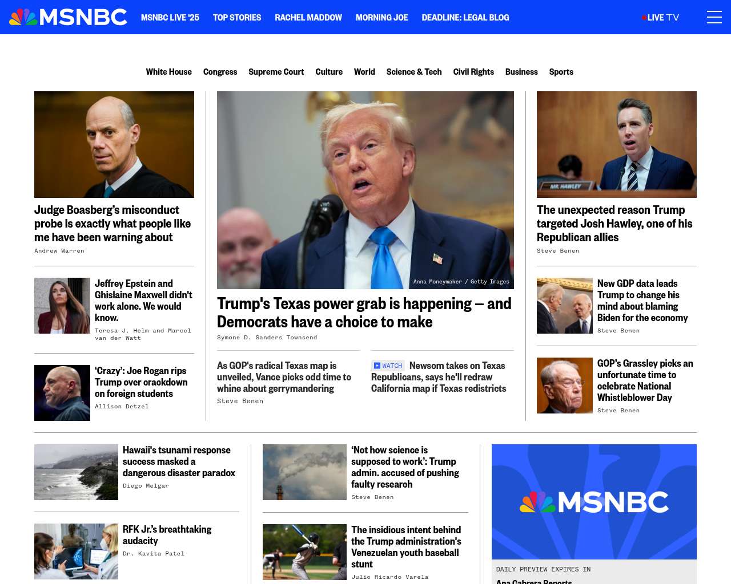Open RACHEL MADDOW nav link

[x=308, y=18]
